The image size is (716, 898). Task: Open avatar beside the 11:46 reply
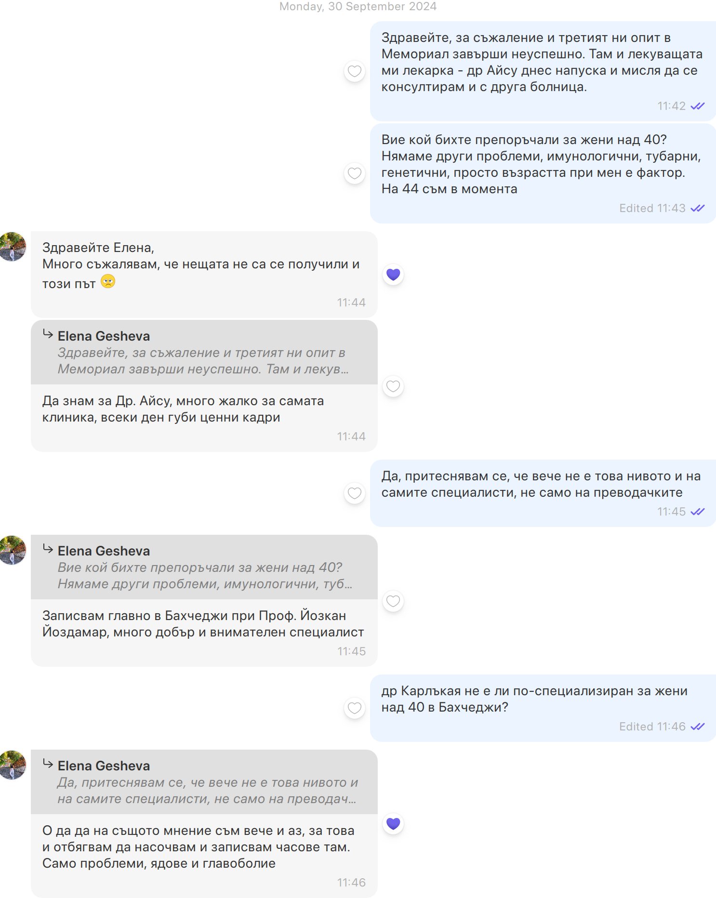[12, 765]
